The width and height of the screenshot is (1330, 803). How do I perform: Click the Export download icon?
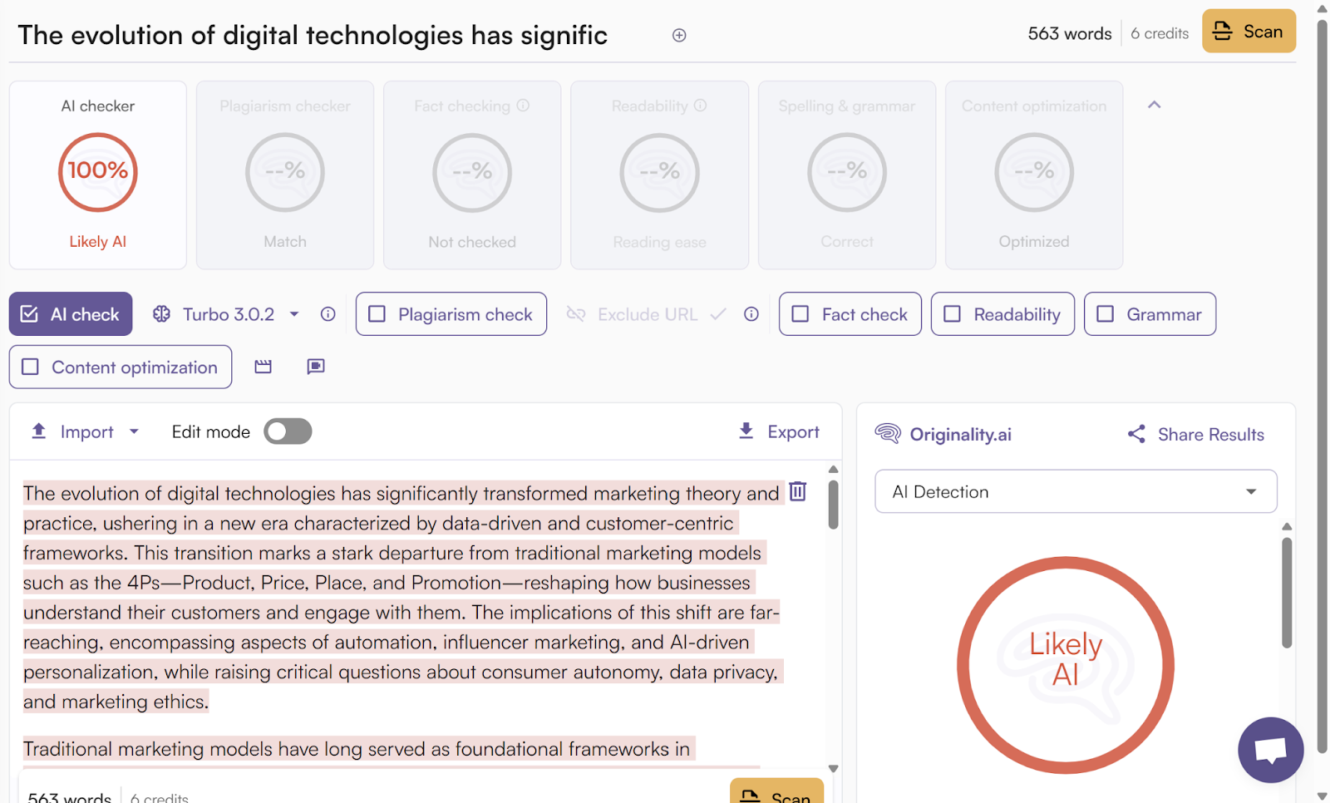click(x=746, y=431)
